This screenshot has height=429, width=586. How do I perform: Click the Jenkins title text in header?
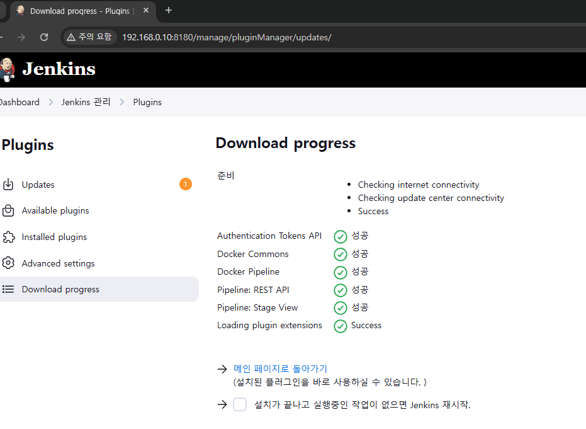[x=59, y=69]
